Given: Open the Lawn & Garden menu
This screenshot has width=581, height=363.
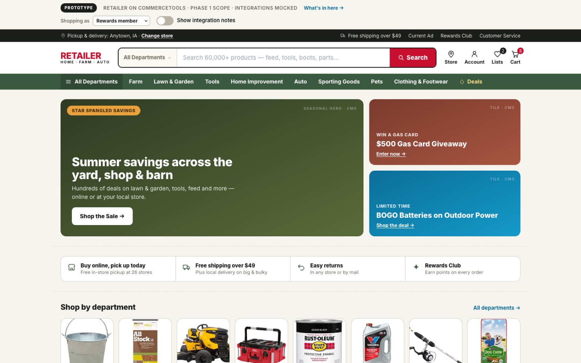Looking at the screenshot, I should coord(174,82).
